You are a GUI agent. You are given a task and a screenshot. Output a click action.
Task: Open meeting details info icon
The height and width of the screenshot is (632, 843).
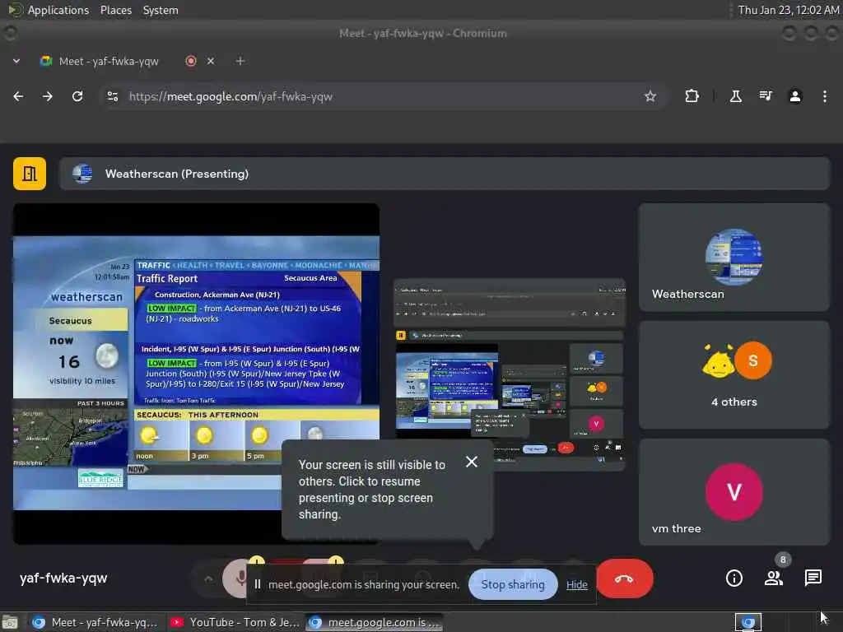(734, 578)
